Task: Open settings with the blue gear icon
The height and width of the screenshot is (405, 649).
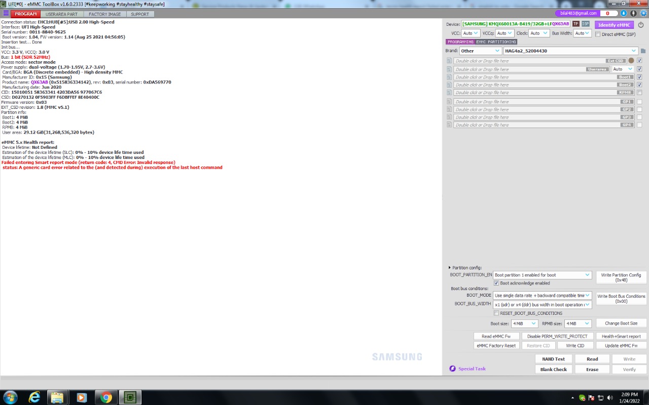Action: pos(643,13)
